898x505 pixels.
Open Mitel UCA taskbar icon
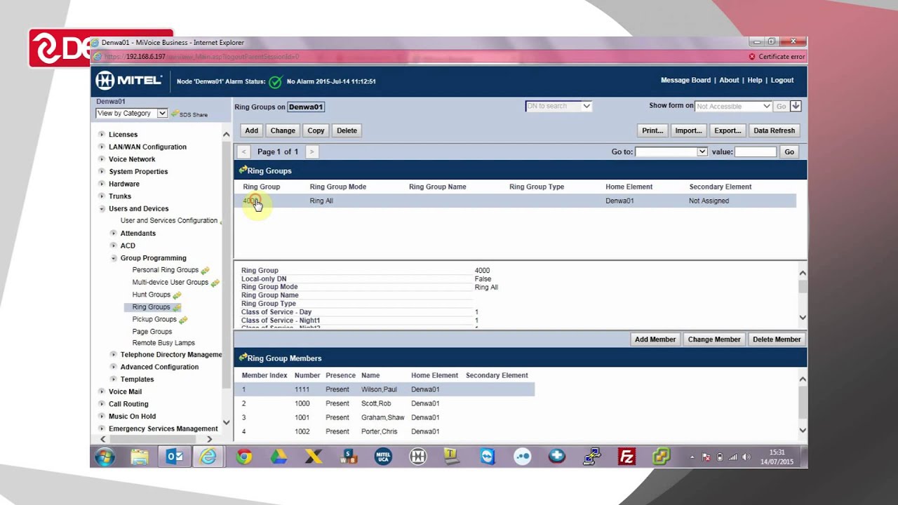[x=383, y=457]
